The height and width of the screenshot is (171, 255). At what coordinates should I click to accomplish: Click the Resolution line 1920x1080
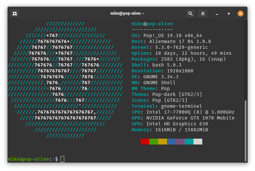pyautogui.click(x=162, y=71)
